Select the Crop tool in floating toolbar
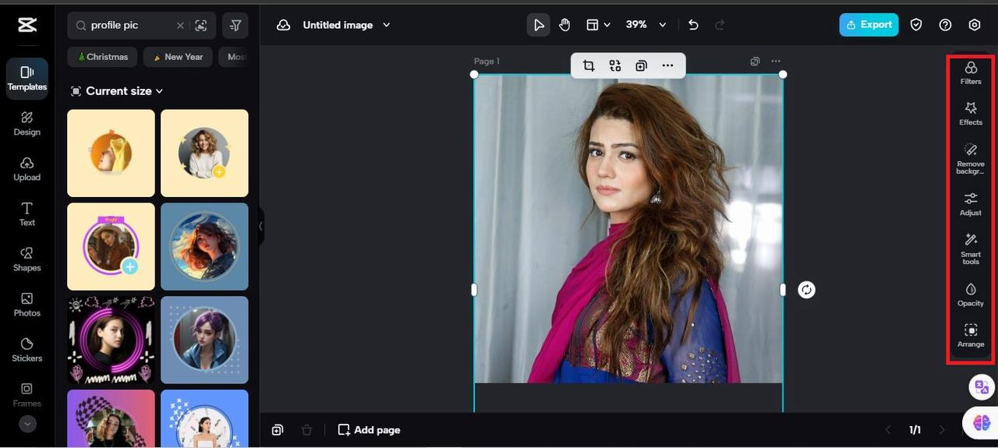This screenshot has width=998, height=448. pyautogui.click(x=589, y=66)
